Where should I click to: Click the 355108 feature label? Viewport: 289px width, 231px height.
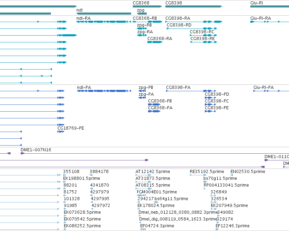[71, 172]
